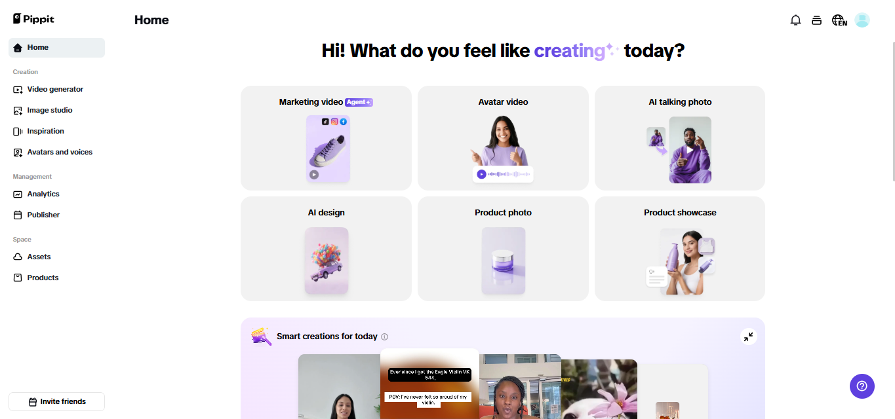Viewport: 895px width, 419px height.
Task: Open the language globe EN icon
Action: point(839,20)
